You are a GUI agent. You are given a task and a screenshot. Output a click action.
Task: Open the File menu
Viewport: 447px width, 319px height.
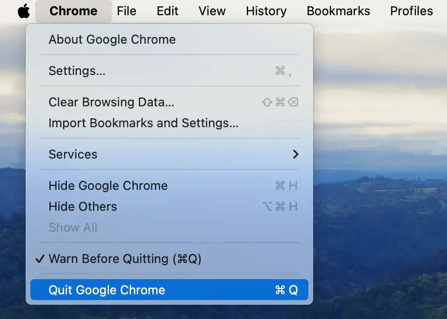pos(127,11)
